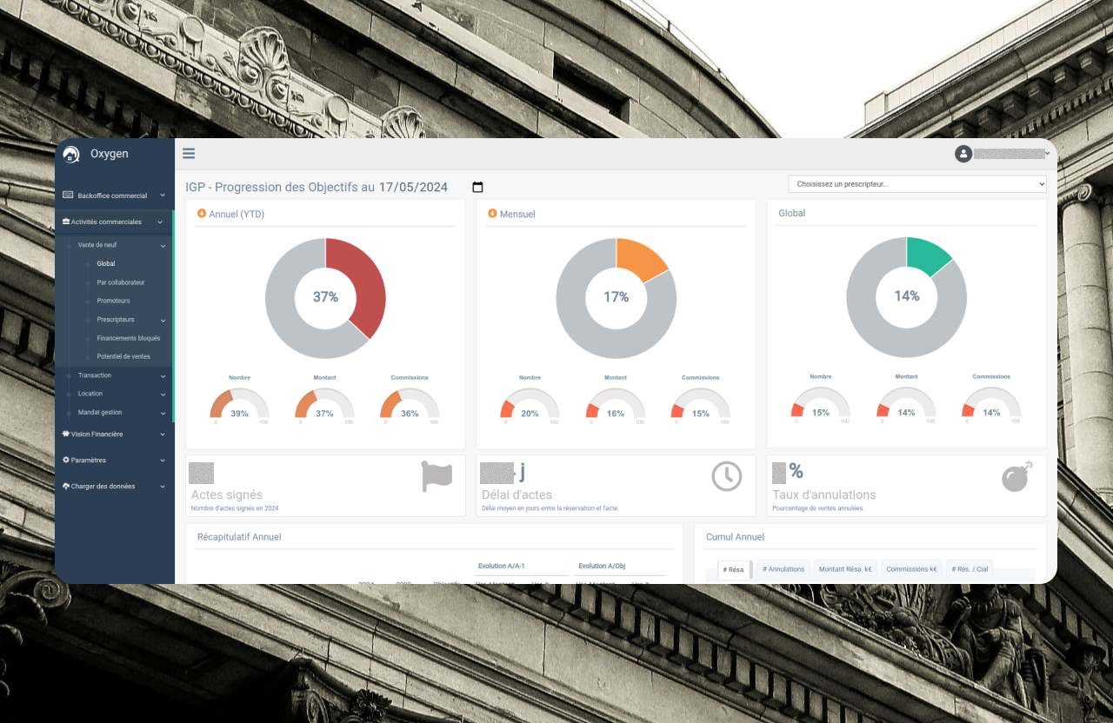The width and height of the screenshot is (1113, 723).
Task: Expand the Paramètres chevron
Action: point(163,461)
